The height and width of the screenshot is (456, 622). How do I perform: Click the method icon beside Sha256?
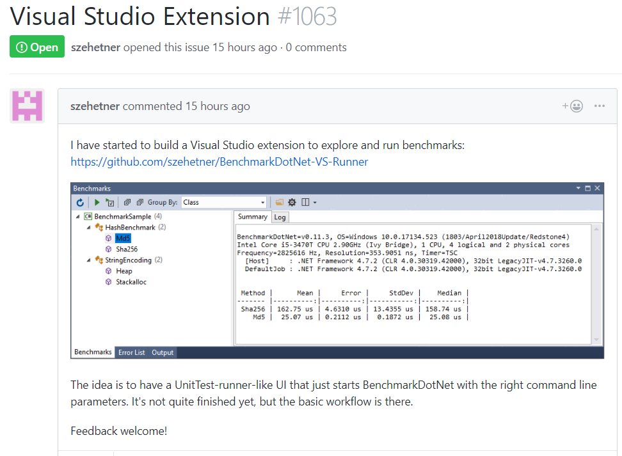coord(108,249)
